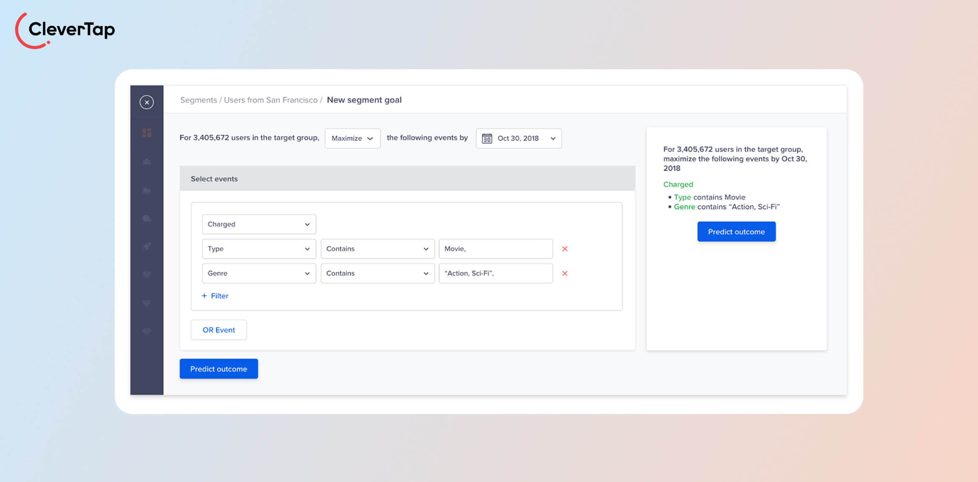Select the campaigns rocket icon in sidebar
This screenshot has width=978, height=482.
pos(147,247)
